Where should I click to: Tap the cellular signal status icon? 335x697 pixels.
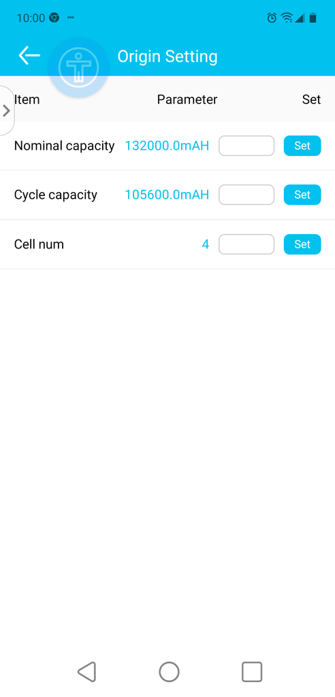click(300, 18)
